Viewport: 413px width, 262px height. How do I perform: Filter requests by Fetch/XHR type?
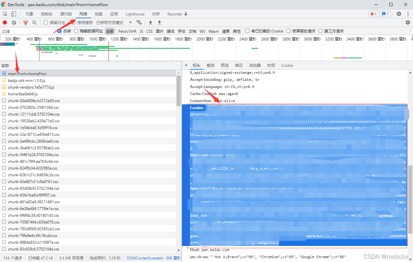(127, 31)
